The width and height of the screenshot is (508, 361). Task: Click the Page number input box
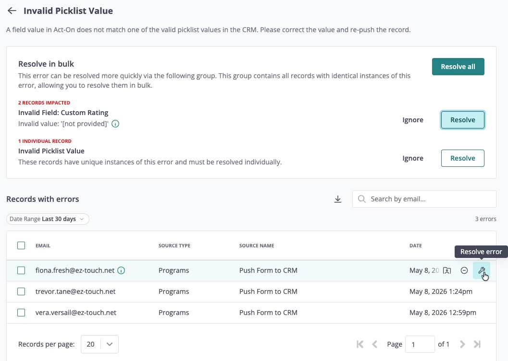[420, 344]
